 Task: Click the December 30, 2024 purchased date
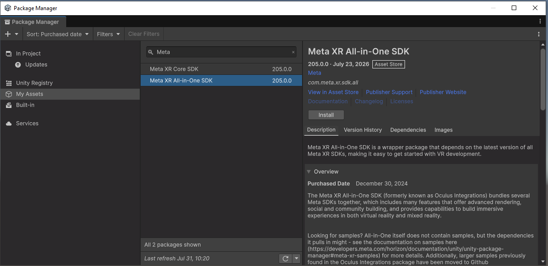tap(382, 183)
